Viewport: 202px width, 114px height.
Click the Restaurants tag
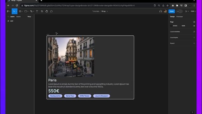point(55,96)
